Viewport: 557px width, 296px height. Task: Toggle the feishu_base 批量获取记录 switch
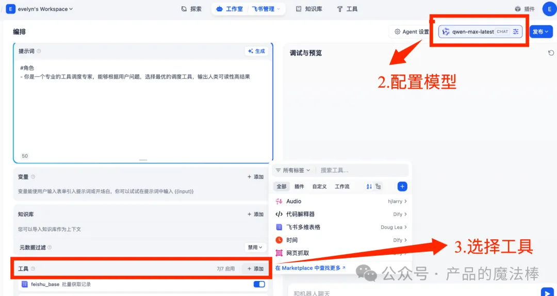coord(259,284)
